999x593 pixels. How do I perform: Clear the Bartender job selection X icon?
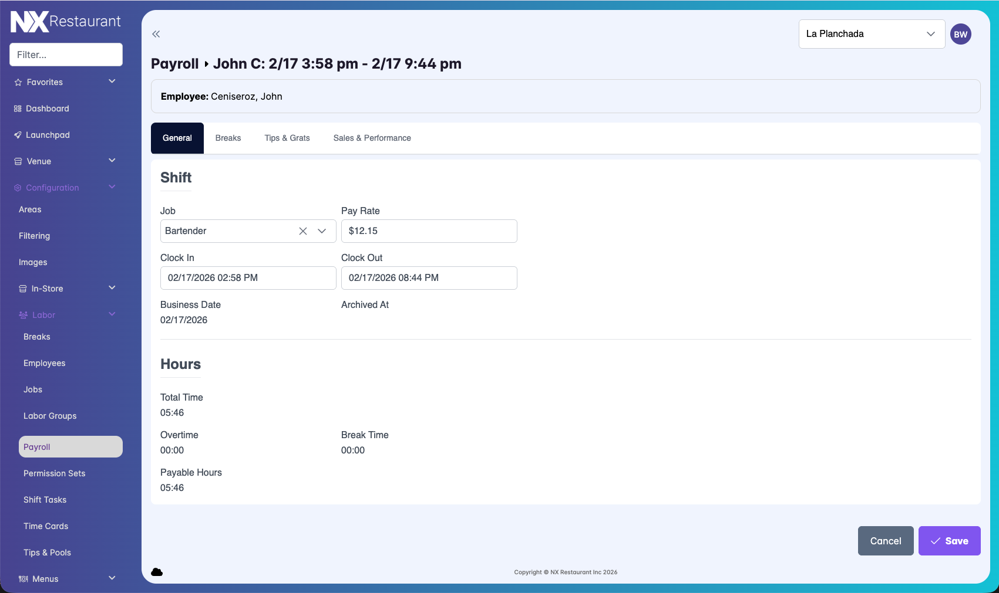click(x=303, y=231)
